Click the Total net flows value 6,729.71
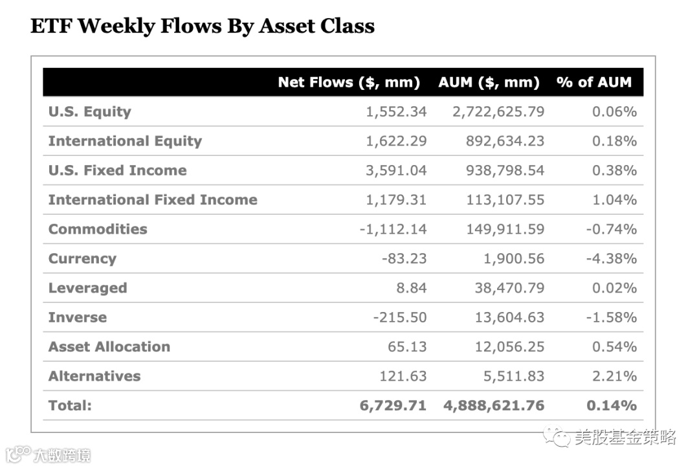The width and height of the screenshot is (699, 468). click(393, 406)
